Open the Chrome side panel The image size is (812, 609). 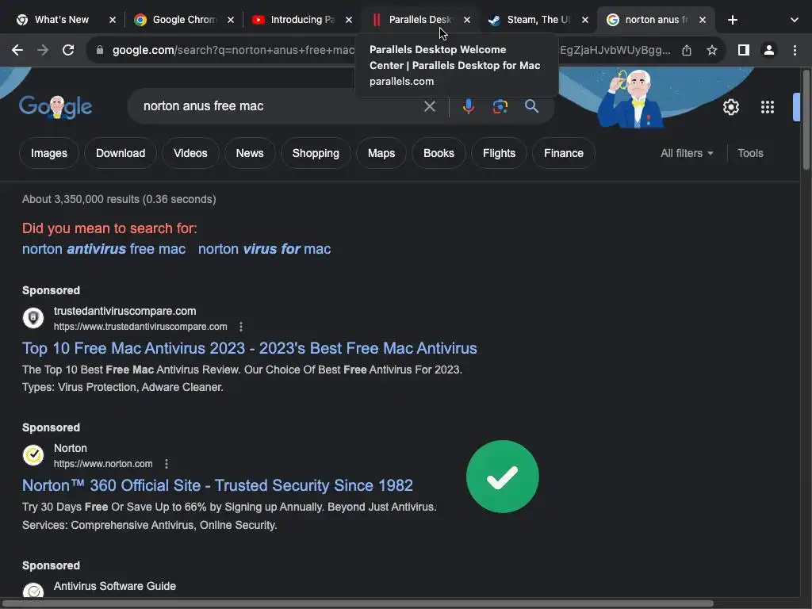click(x=744, y=50)
